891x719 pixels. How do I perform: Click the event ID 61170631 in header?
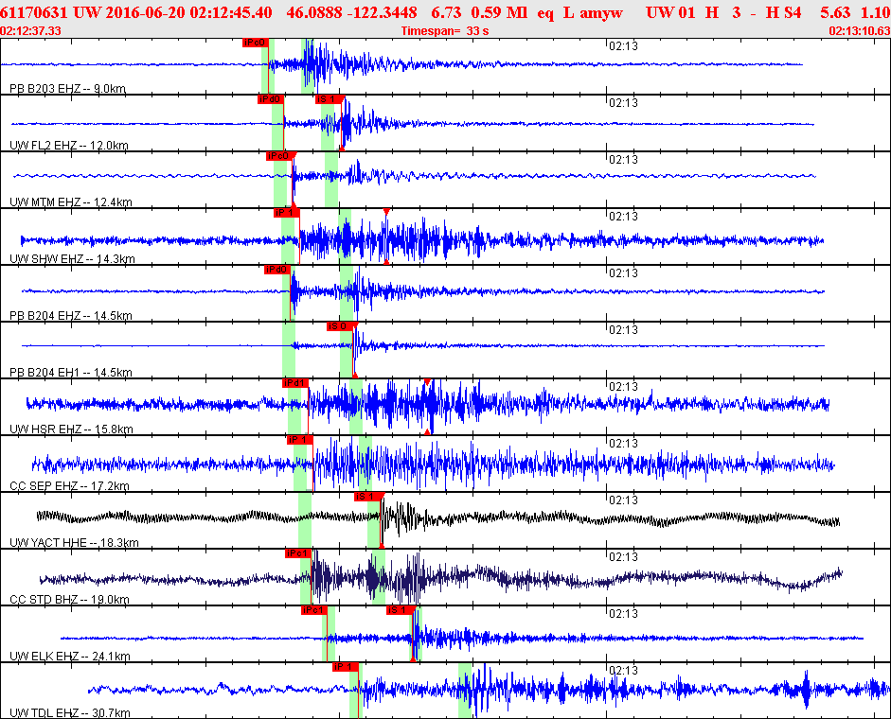tap(31, 11)
